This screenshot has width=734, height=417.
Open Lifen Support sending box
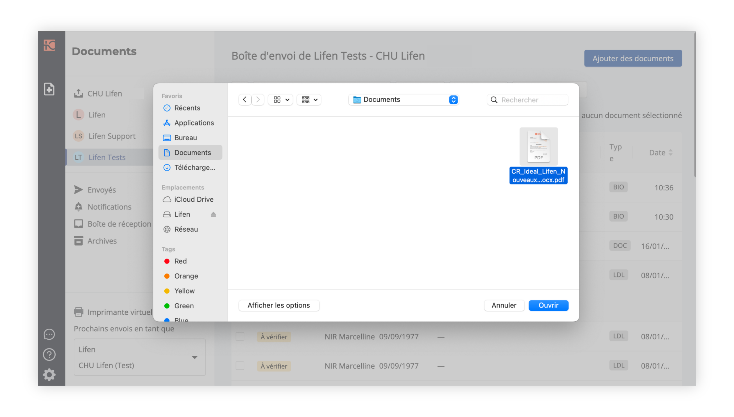pyautogui.click(x=112, y=136)
